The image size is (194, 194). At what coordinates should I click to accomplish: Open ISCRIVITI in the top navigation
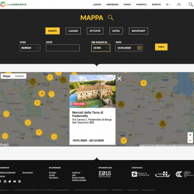156,4
